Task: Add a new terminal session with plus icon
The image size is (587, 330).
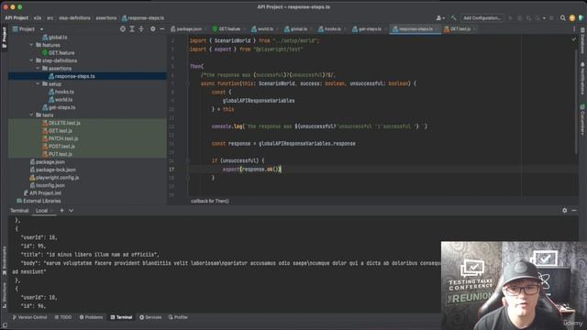Action: 61,211
